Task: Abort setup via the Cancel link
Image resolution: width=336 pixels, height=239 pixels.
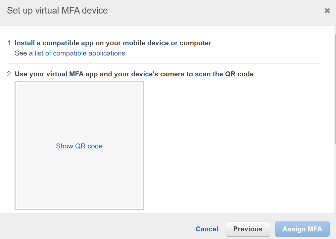Action: (207, 229)
